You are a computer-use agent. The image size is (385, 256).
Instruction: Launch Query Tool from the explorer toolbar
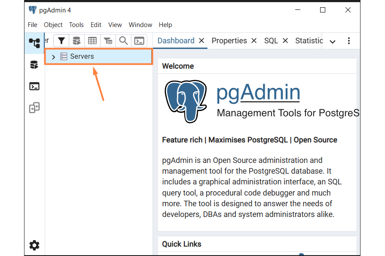(76, 41)
